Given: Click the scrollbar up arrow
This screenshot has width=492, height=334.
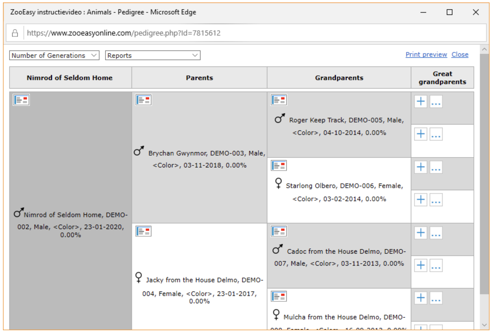Looking at the screenshot, I should coord(484,49).
